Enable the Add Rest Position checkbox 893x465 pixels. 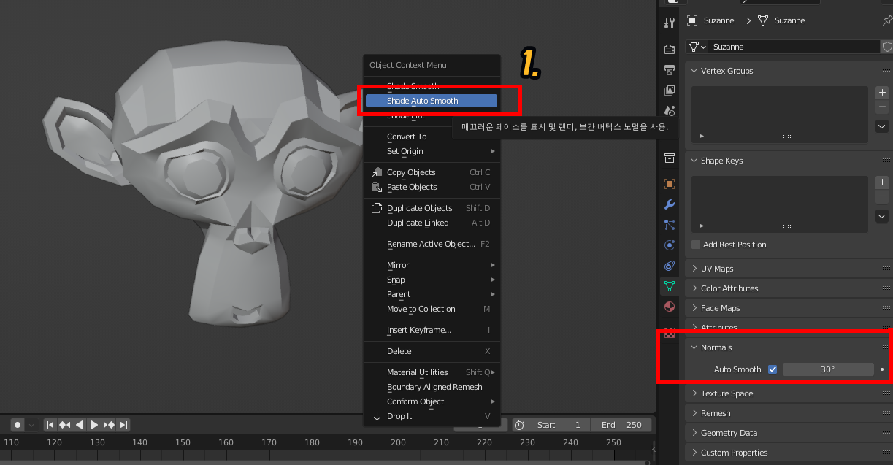(x=696, y=245)
